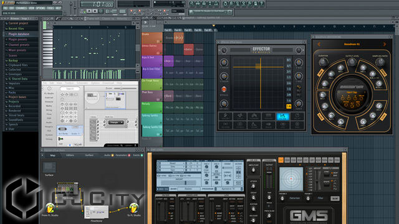This screenshot has height=224, width=399.
Task: Click the Amplifier knob in GMS
Action: click(x=253, y=170)
